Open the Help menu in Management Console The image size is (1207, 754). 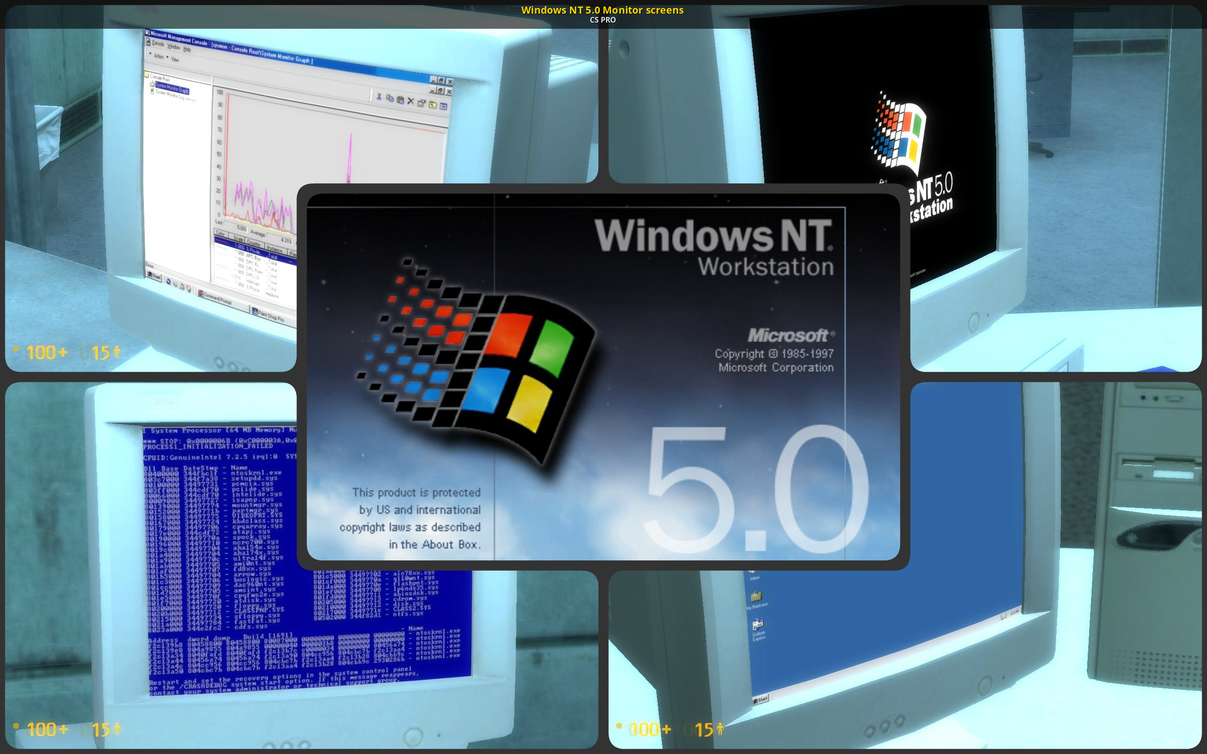point(187,49)
